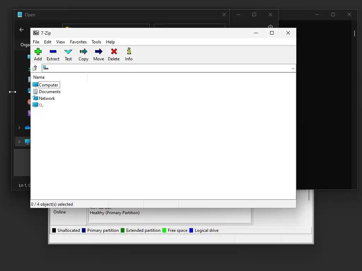Click the Delete toolbar icon
The image size is (362, 271).
tap(114, 52)
